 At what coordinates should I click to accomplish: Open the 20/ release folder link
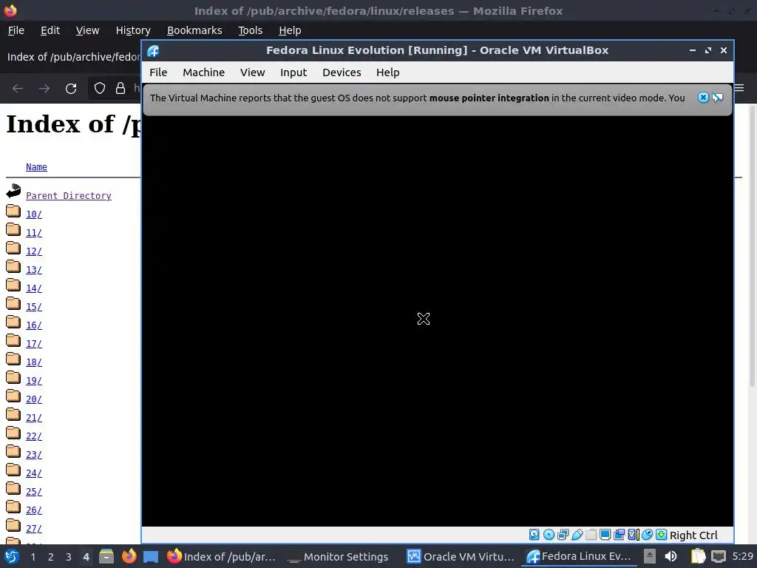click(34, 399)
